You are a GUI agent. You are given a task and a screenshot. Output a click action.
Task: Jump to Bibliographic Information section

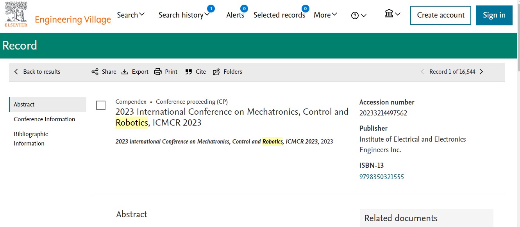tap(31, 139)
